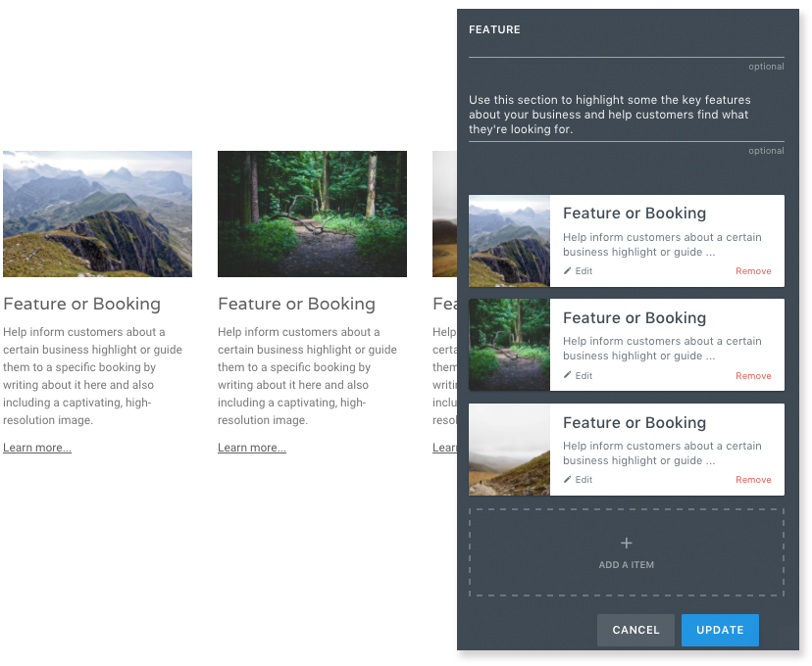Click the Feature or Booking title in the second panel item

(634, 318)
